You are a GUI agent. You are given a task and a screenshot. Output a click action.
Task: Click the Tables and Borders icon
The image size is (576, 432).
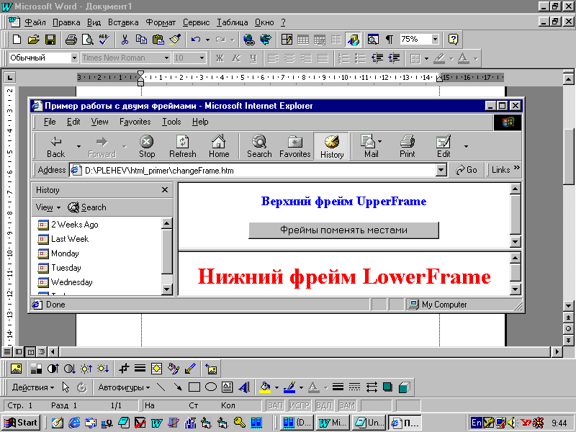click(287, 40)
